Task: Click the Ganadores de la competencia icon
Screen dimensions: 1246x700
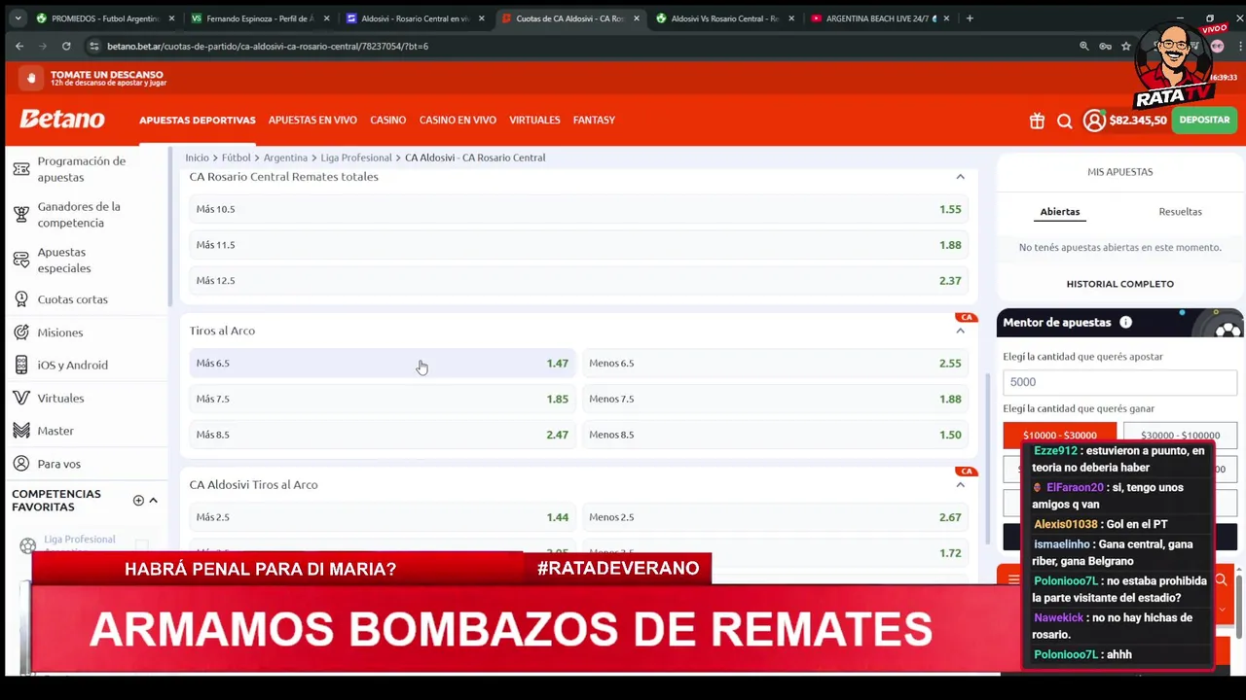Action: [x=21, y=215]
